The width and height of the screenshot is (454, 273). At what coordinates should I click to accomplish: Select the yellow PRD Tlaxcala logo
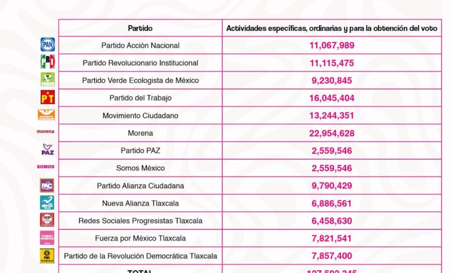tap(47, 256)
